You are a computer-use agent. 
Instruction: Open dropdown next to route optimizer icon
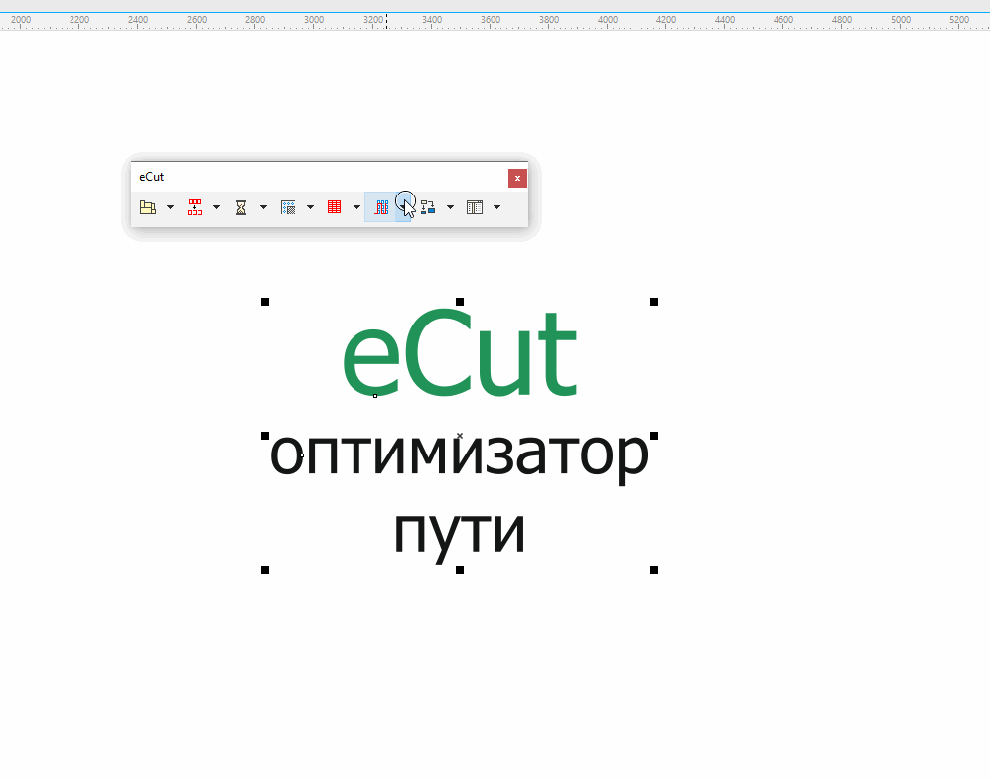(x=403, y=207)
